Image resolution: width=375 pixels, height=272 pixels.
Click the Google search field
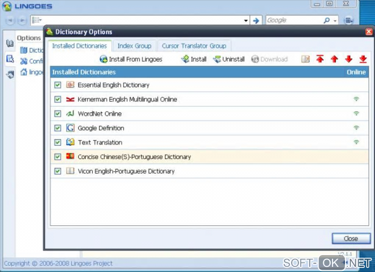coord(294,21)
